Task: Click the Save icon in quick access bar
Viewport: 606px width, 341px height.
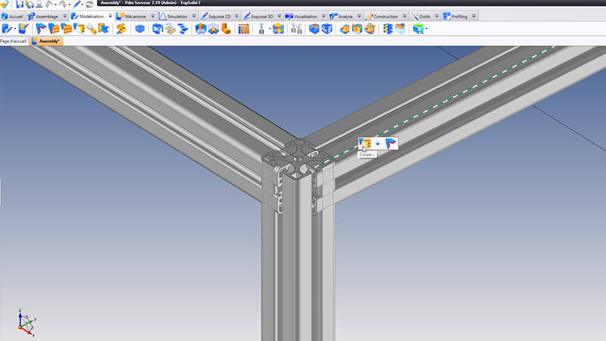Action: click(x=20, y=5)
